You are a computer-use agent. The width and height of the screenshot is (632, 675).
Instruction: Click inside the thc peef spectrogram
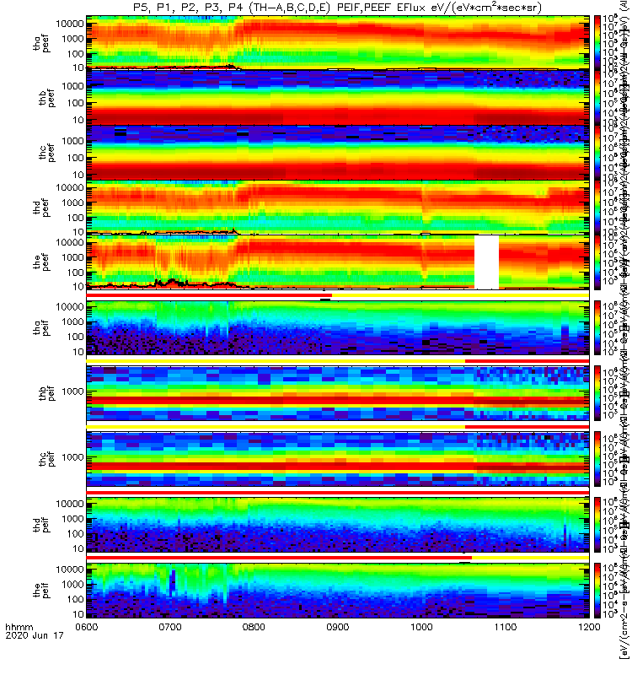(x=338, y=153)
